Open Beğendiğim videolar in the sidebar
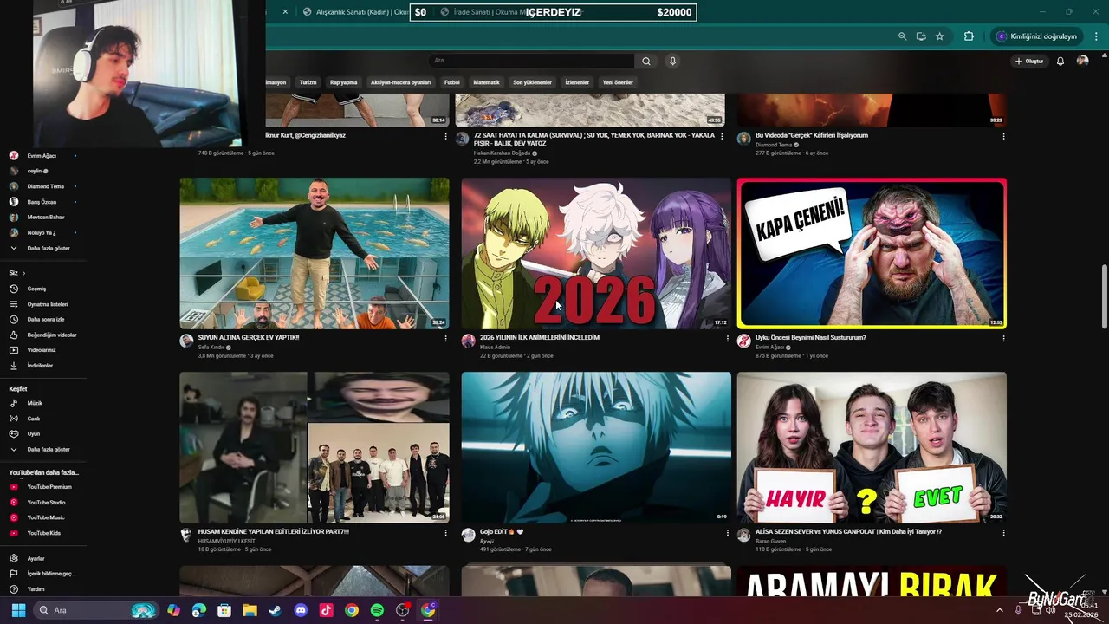Screen dimensions: 1109x624 tap(51, 335)
